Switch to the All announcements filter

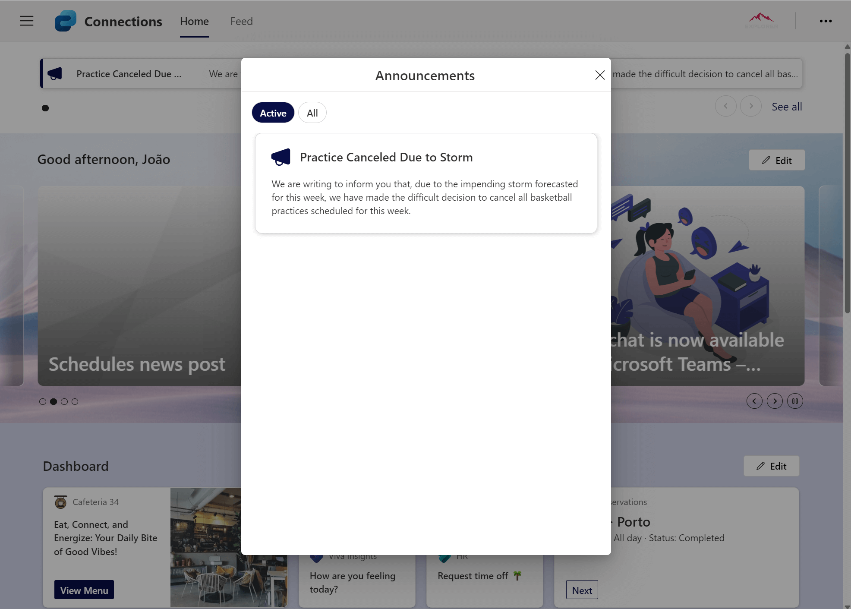click(312, 112)
